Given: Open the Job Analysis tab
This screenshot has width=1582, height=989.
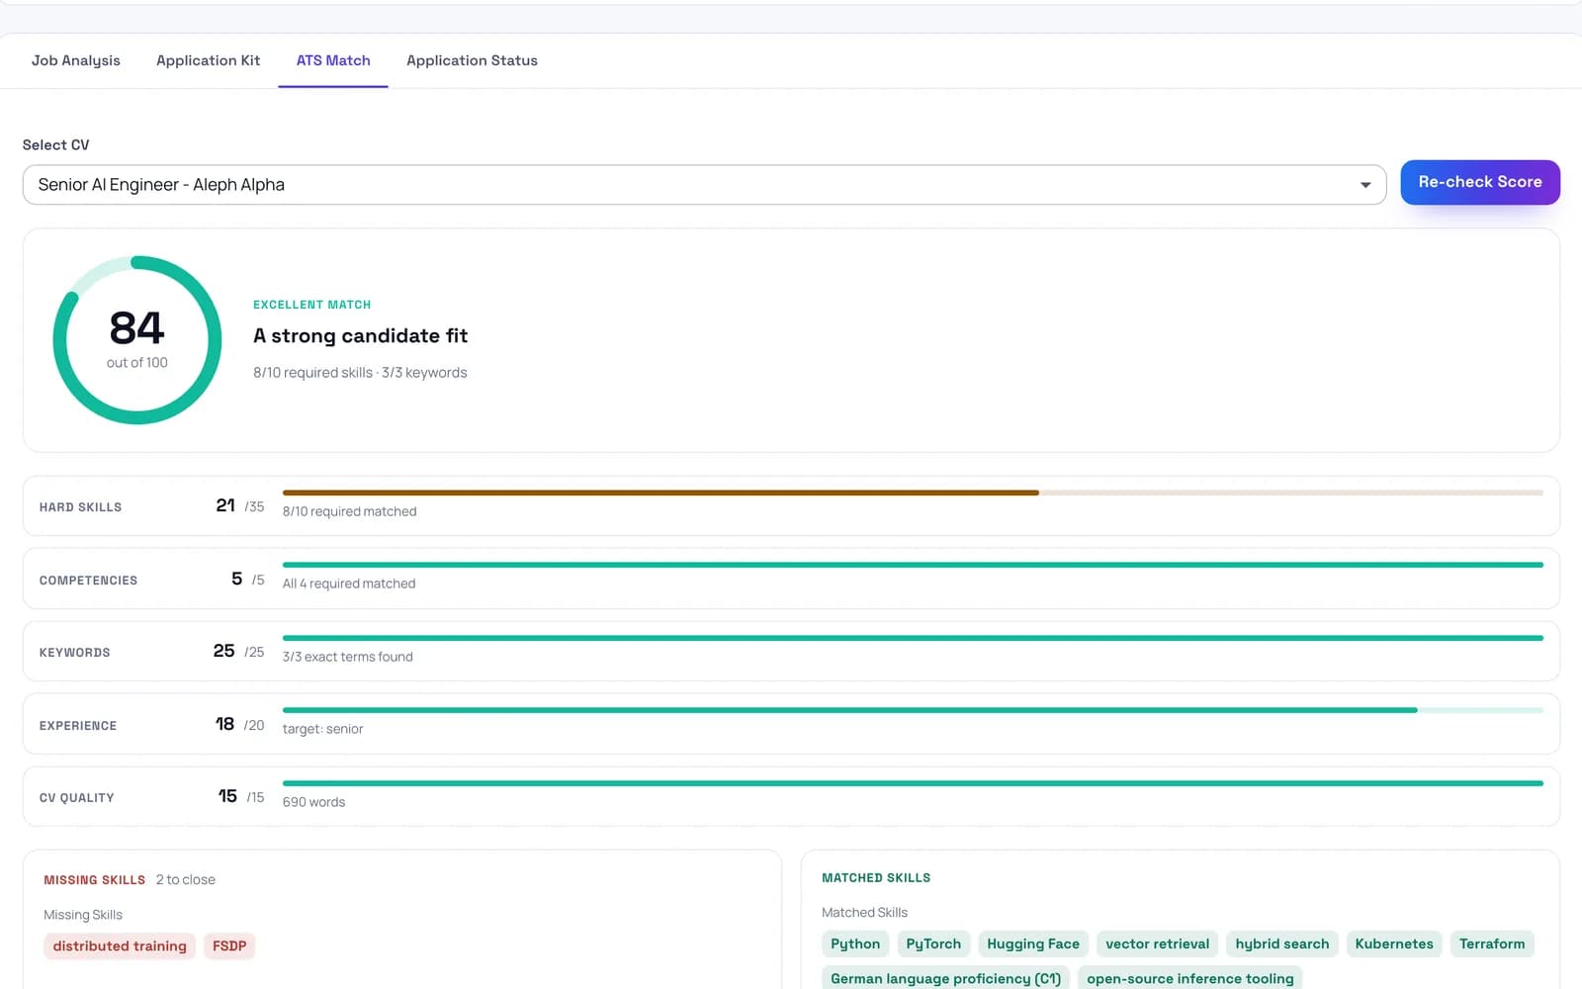Looking at the screenshot, I should [x=75, y=60].
